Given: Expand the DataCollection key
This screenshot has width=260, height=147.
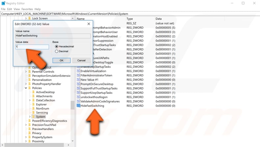Looking at the screenshot, I should tap(30, 100).
